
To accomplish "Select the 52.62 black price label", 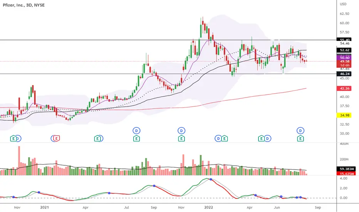I will (x=344, y=50).
